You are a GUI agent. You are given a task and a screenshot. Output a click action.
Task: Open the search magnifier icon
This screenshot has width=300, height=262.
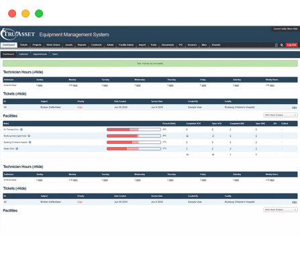pos(282,45)
